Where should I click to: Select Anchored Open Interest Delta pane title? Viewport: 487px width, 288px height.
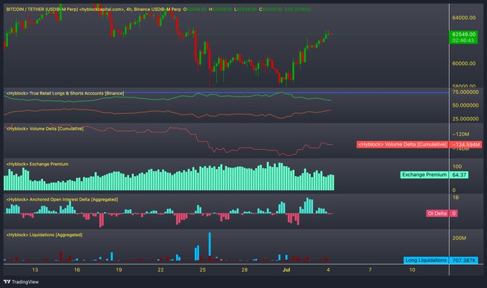click(62, 199)
